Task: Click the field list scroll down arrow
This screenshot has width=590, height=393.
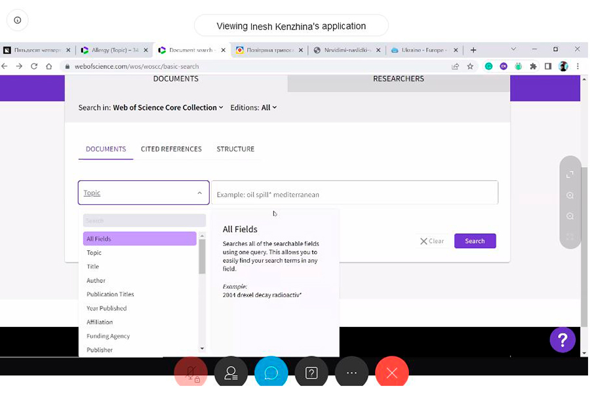Action: click(202, 348)
